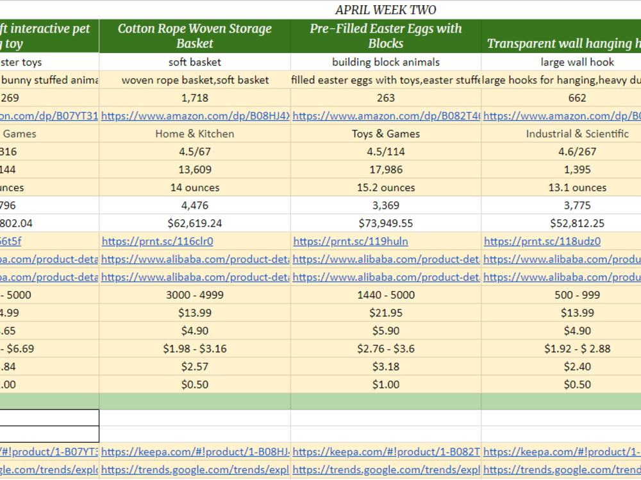Select the rating cell 4.5/67
The height and width of the screenshot is (480, 641).
click(x=195, y=152)
